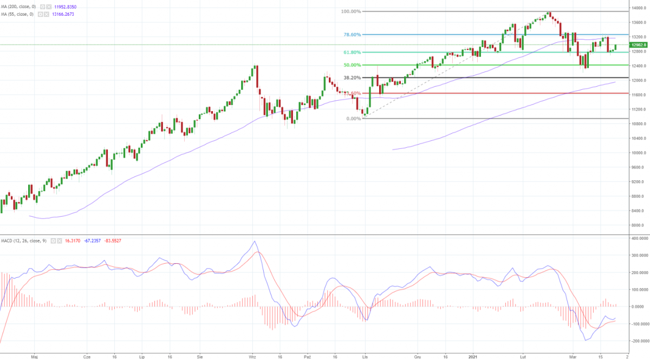Click the Mar date on the time axis
Image resolution: width=650 pixels, height=359 pixels.
tap(573, 357)
